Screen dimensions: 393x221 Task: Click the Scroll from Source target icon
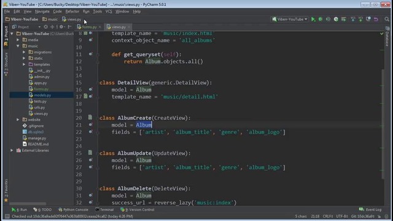pos(45,27)
